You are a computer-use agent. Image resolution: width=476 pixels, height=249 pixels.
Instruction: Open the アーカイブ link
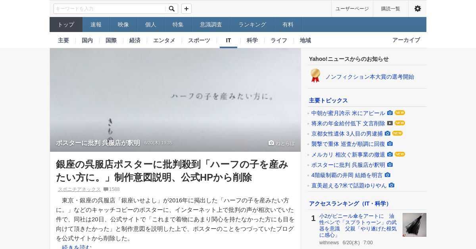tap(406, 40)
